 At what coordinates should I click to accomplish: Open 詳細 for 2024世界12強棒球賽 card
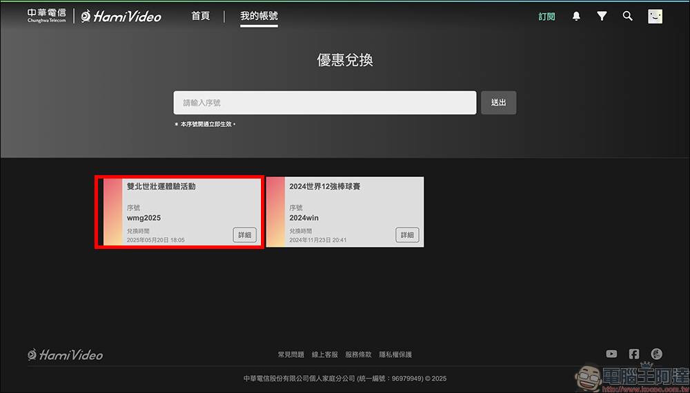[407, 235]
